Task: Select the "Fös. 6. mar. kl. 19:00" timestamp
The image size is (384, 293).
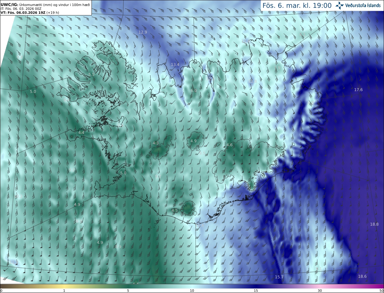Action: [297, 5]
